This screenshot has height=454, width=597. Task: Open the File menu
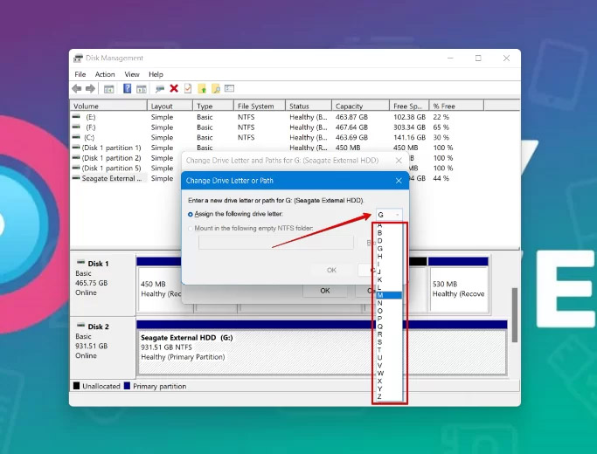pyautogui.click(x=80, y=74)
